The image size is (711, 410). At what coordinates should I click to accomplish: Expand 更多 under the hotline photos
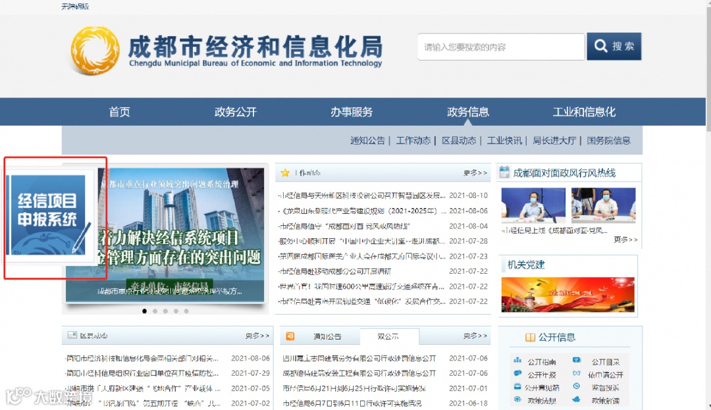[625, 240]
